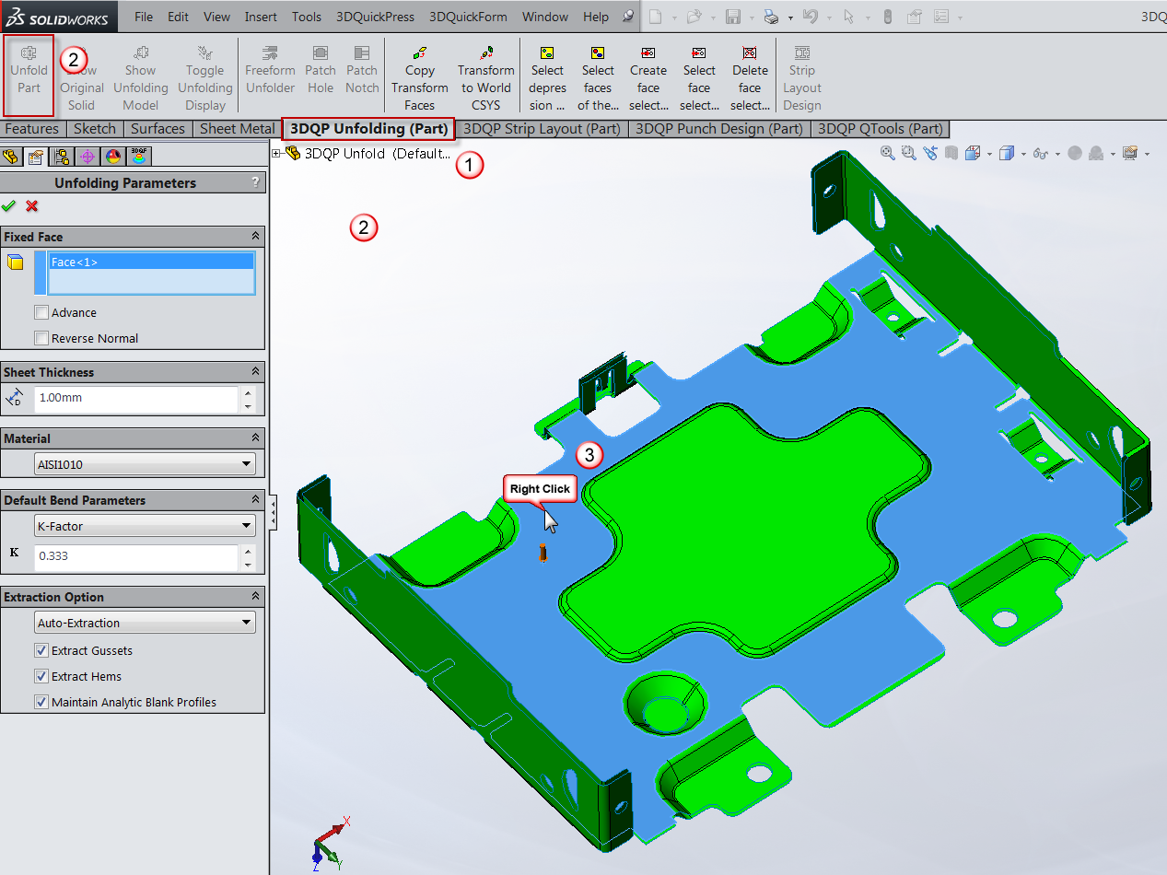Collapse the Default Bend Parameters section
This screenshot has height=875, width=1167.
pyautogui.click(x=256, y=500)
